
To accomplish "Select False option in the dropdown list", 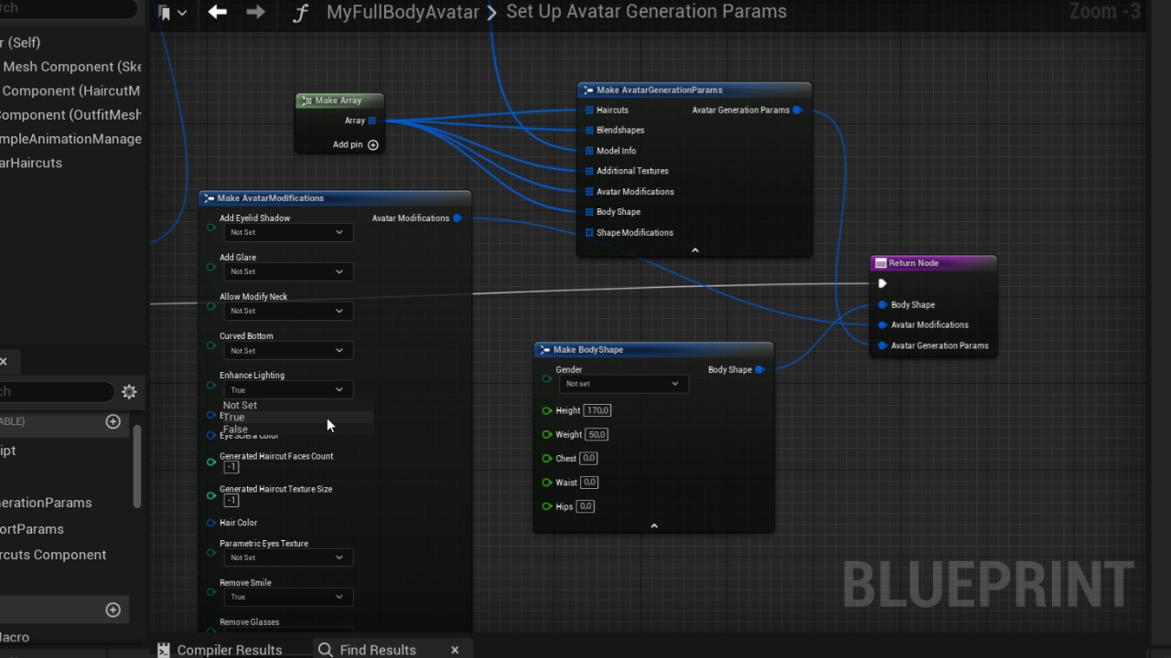I will [x=236, y=429].
